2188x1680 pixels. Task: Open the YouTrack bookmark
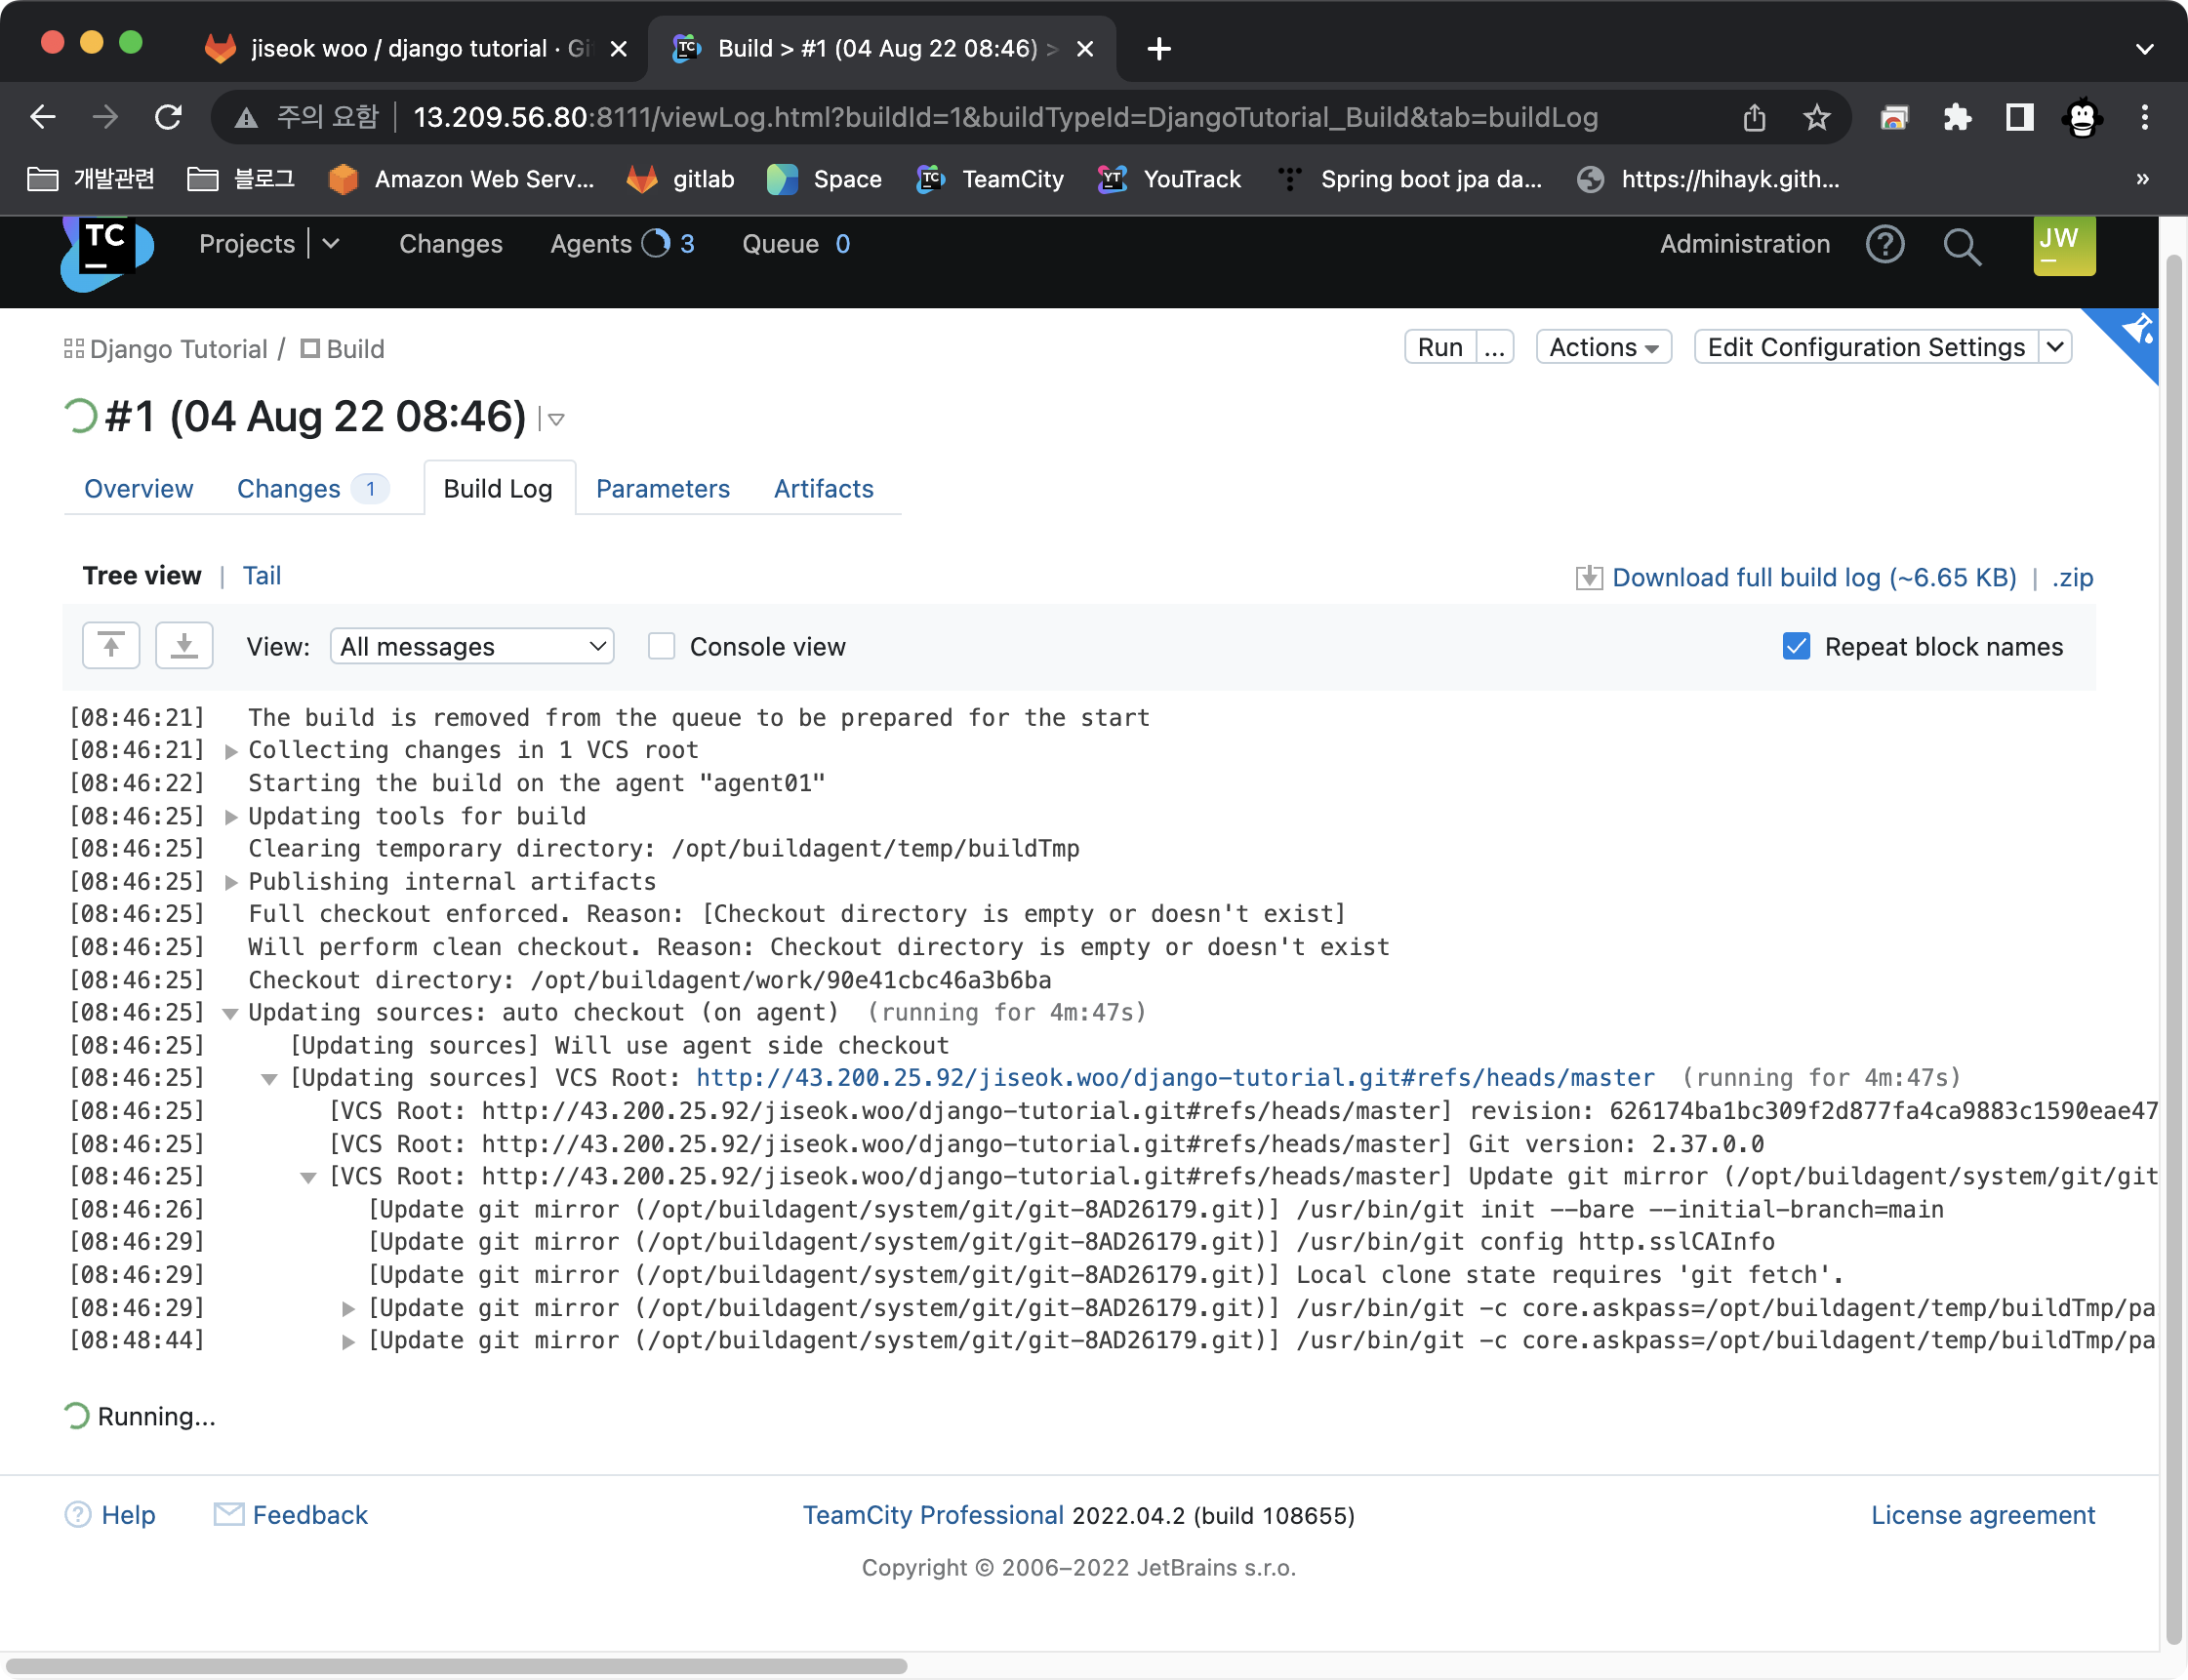click(1168, 179)
